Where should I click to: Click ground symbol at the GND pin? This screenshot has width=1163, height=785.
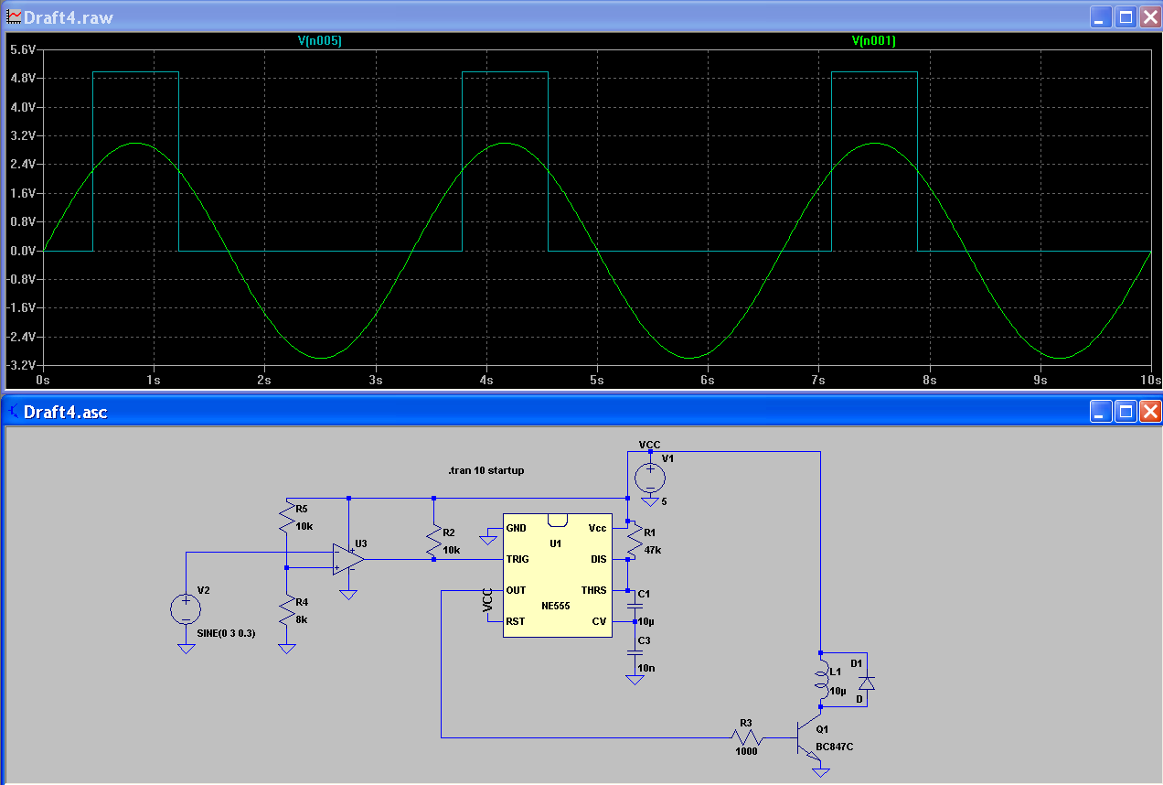point(488,540)
